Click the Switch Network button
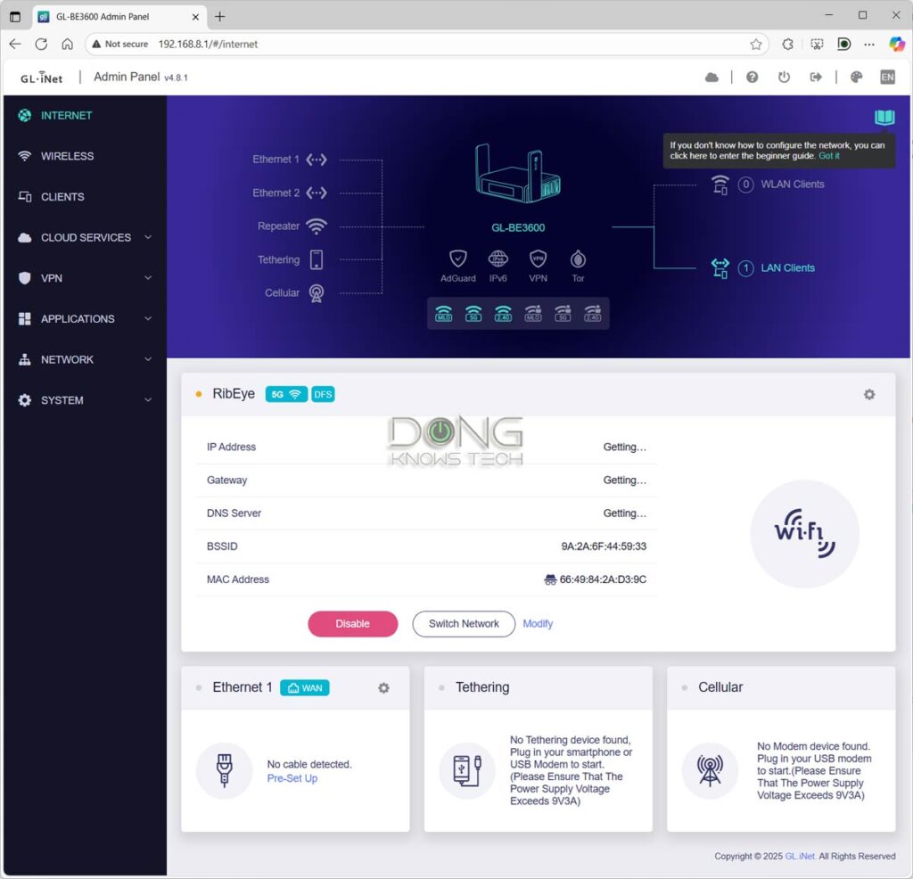This screenshot has height=879, width=913. (463, 623)
